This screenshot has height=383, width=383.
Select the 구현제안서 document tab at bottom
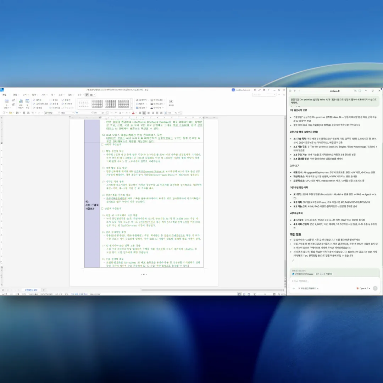point(31,290)
